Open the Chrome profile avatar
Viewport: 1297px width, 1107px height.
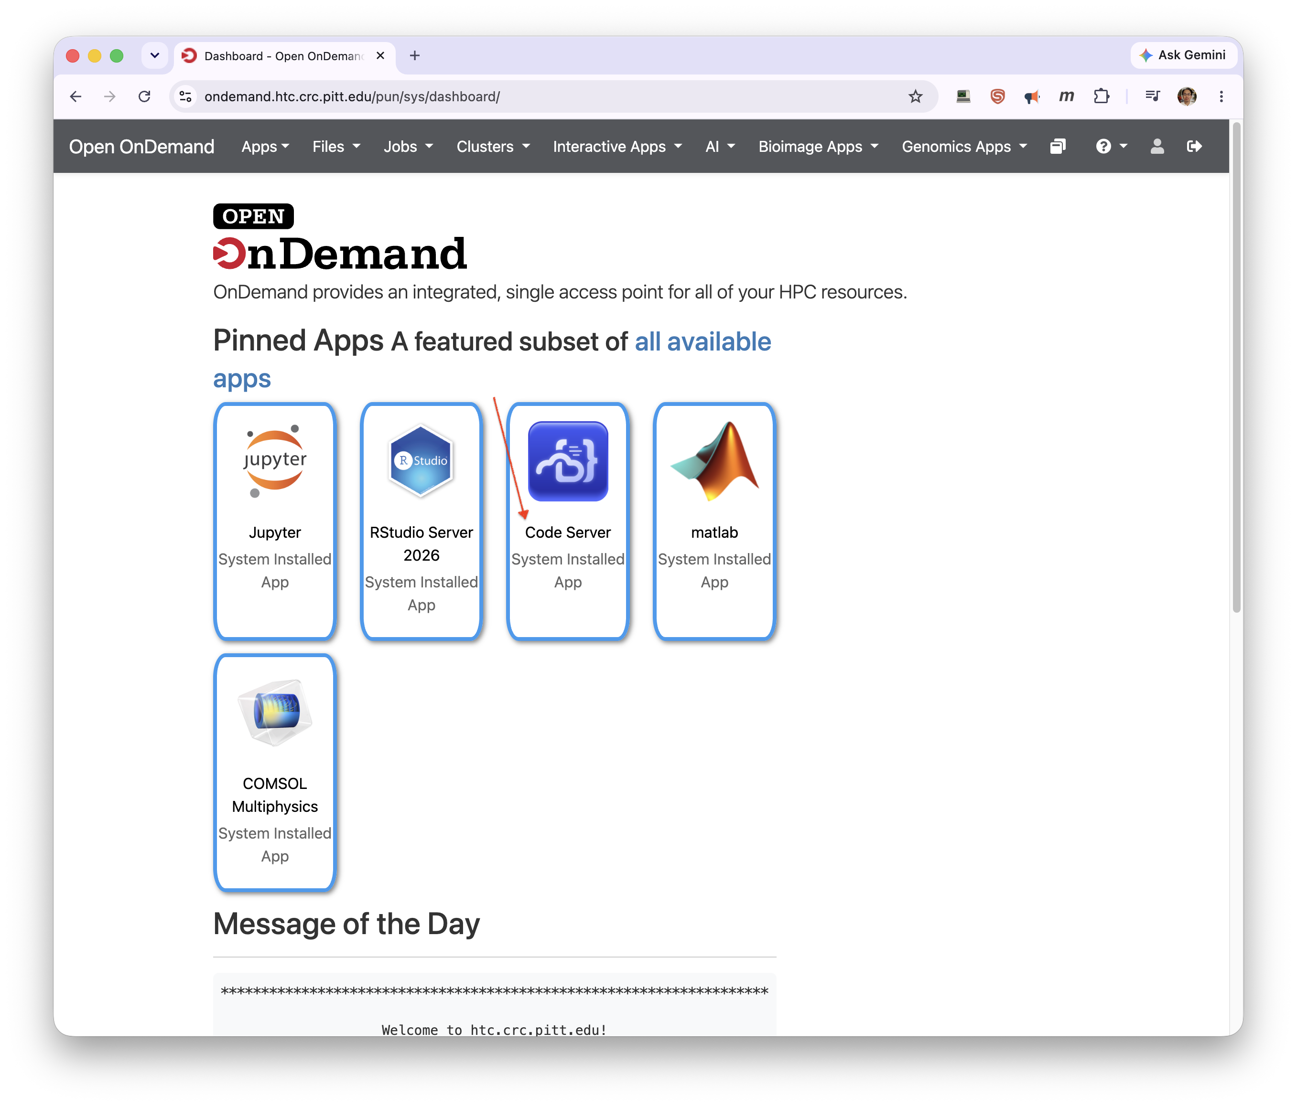(1187, 96)
